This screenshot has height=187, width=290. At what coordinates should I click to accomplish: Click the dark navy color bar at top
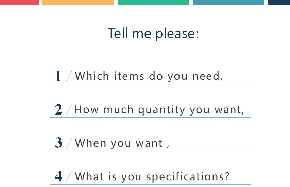[279, 2]
